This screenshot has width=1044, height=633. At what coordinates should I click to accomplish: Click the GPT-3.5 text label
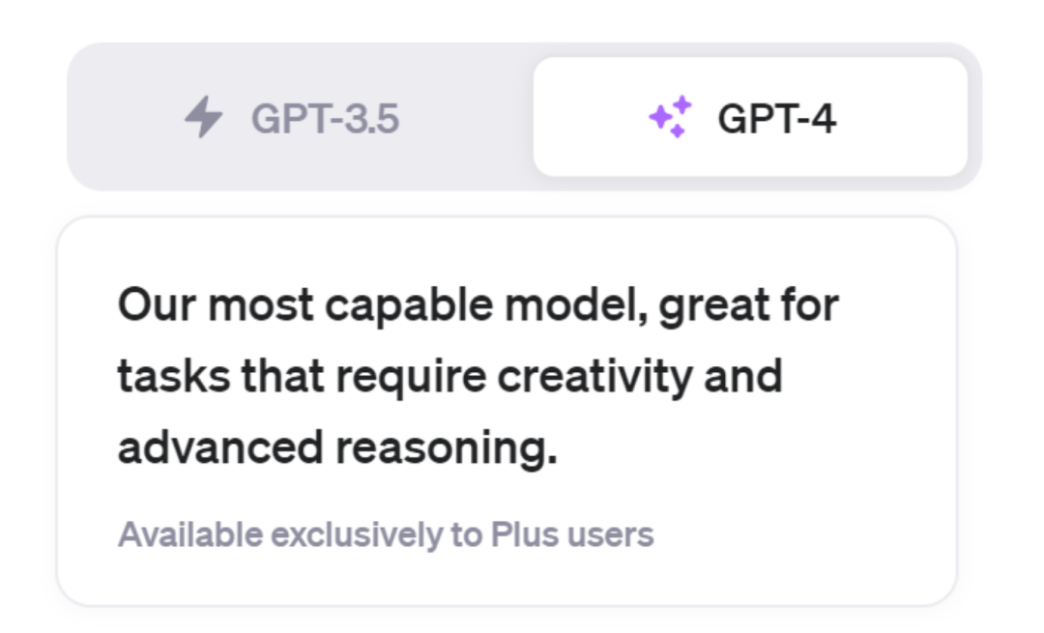tap(325, 119)
